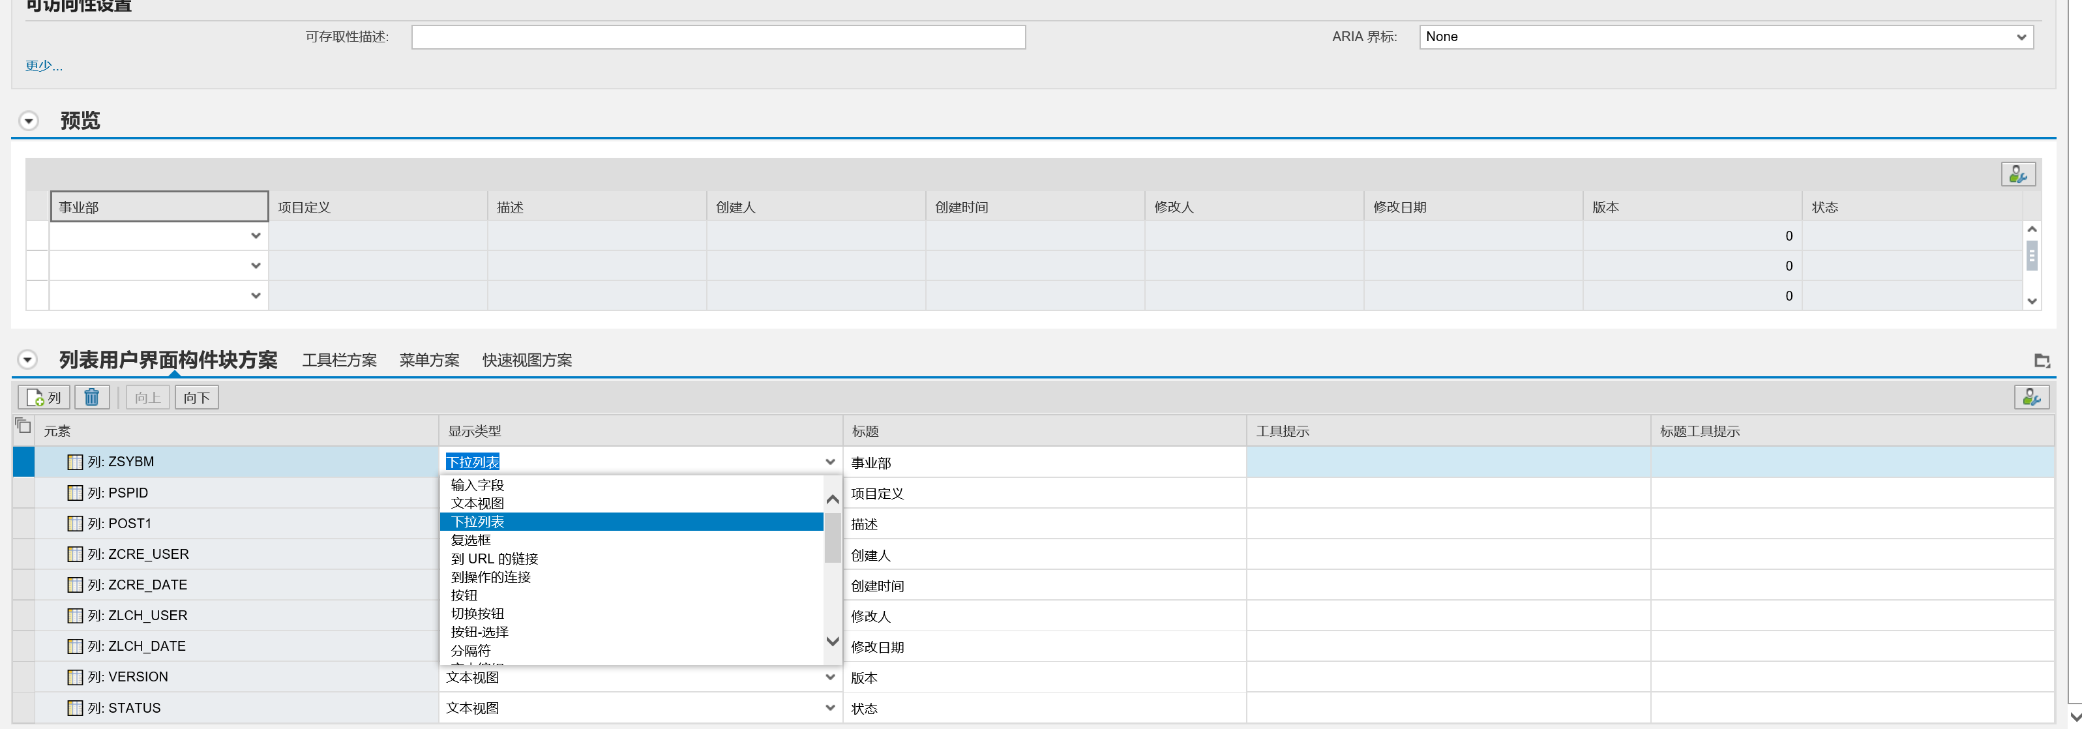Click the 向下 move down button
This screenshot has width=2082, height=729.
196,397
